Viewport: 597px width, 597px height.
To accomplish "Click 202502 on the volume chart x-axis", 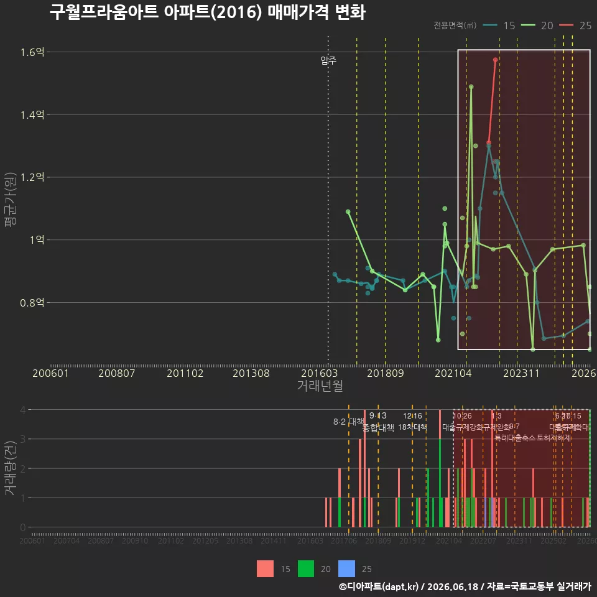I will (x=553, y=540).
